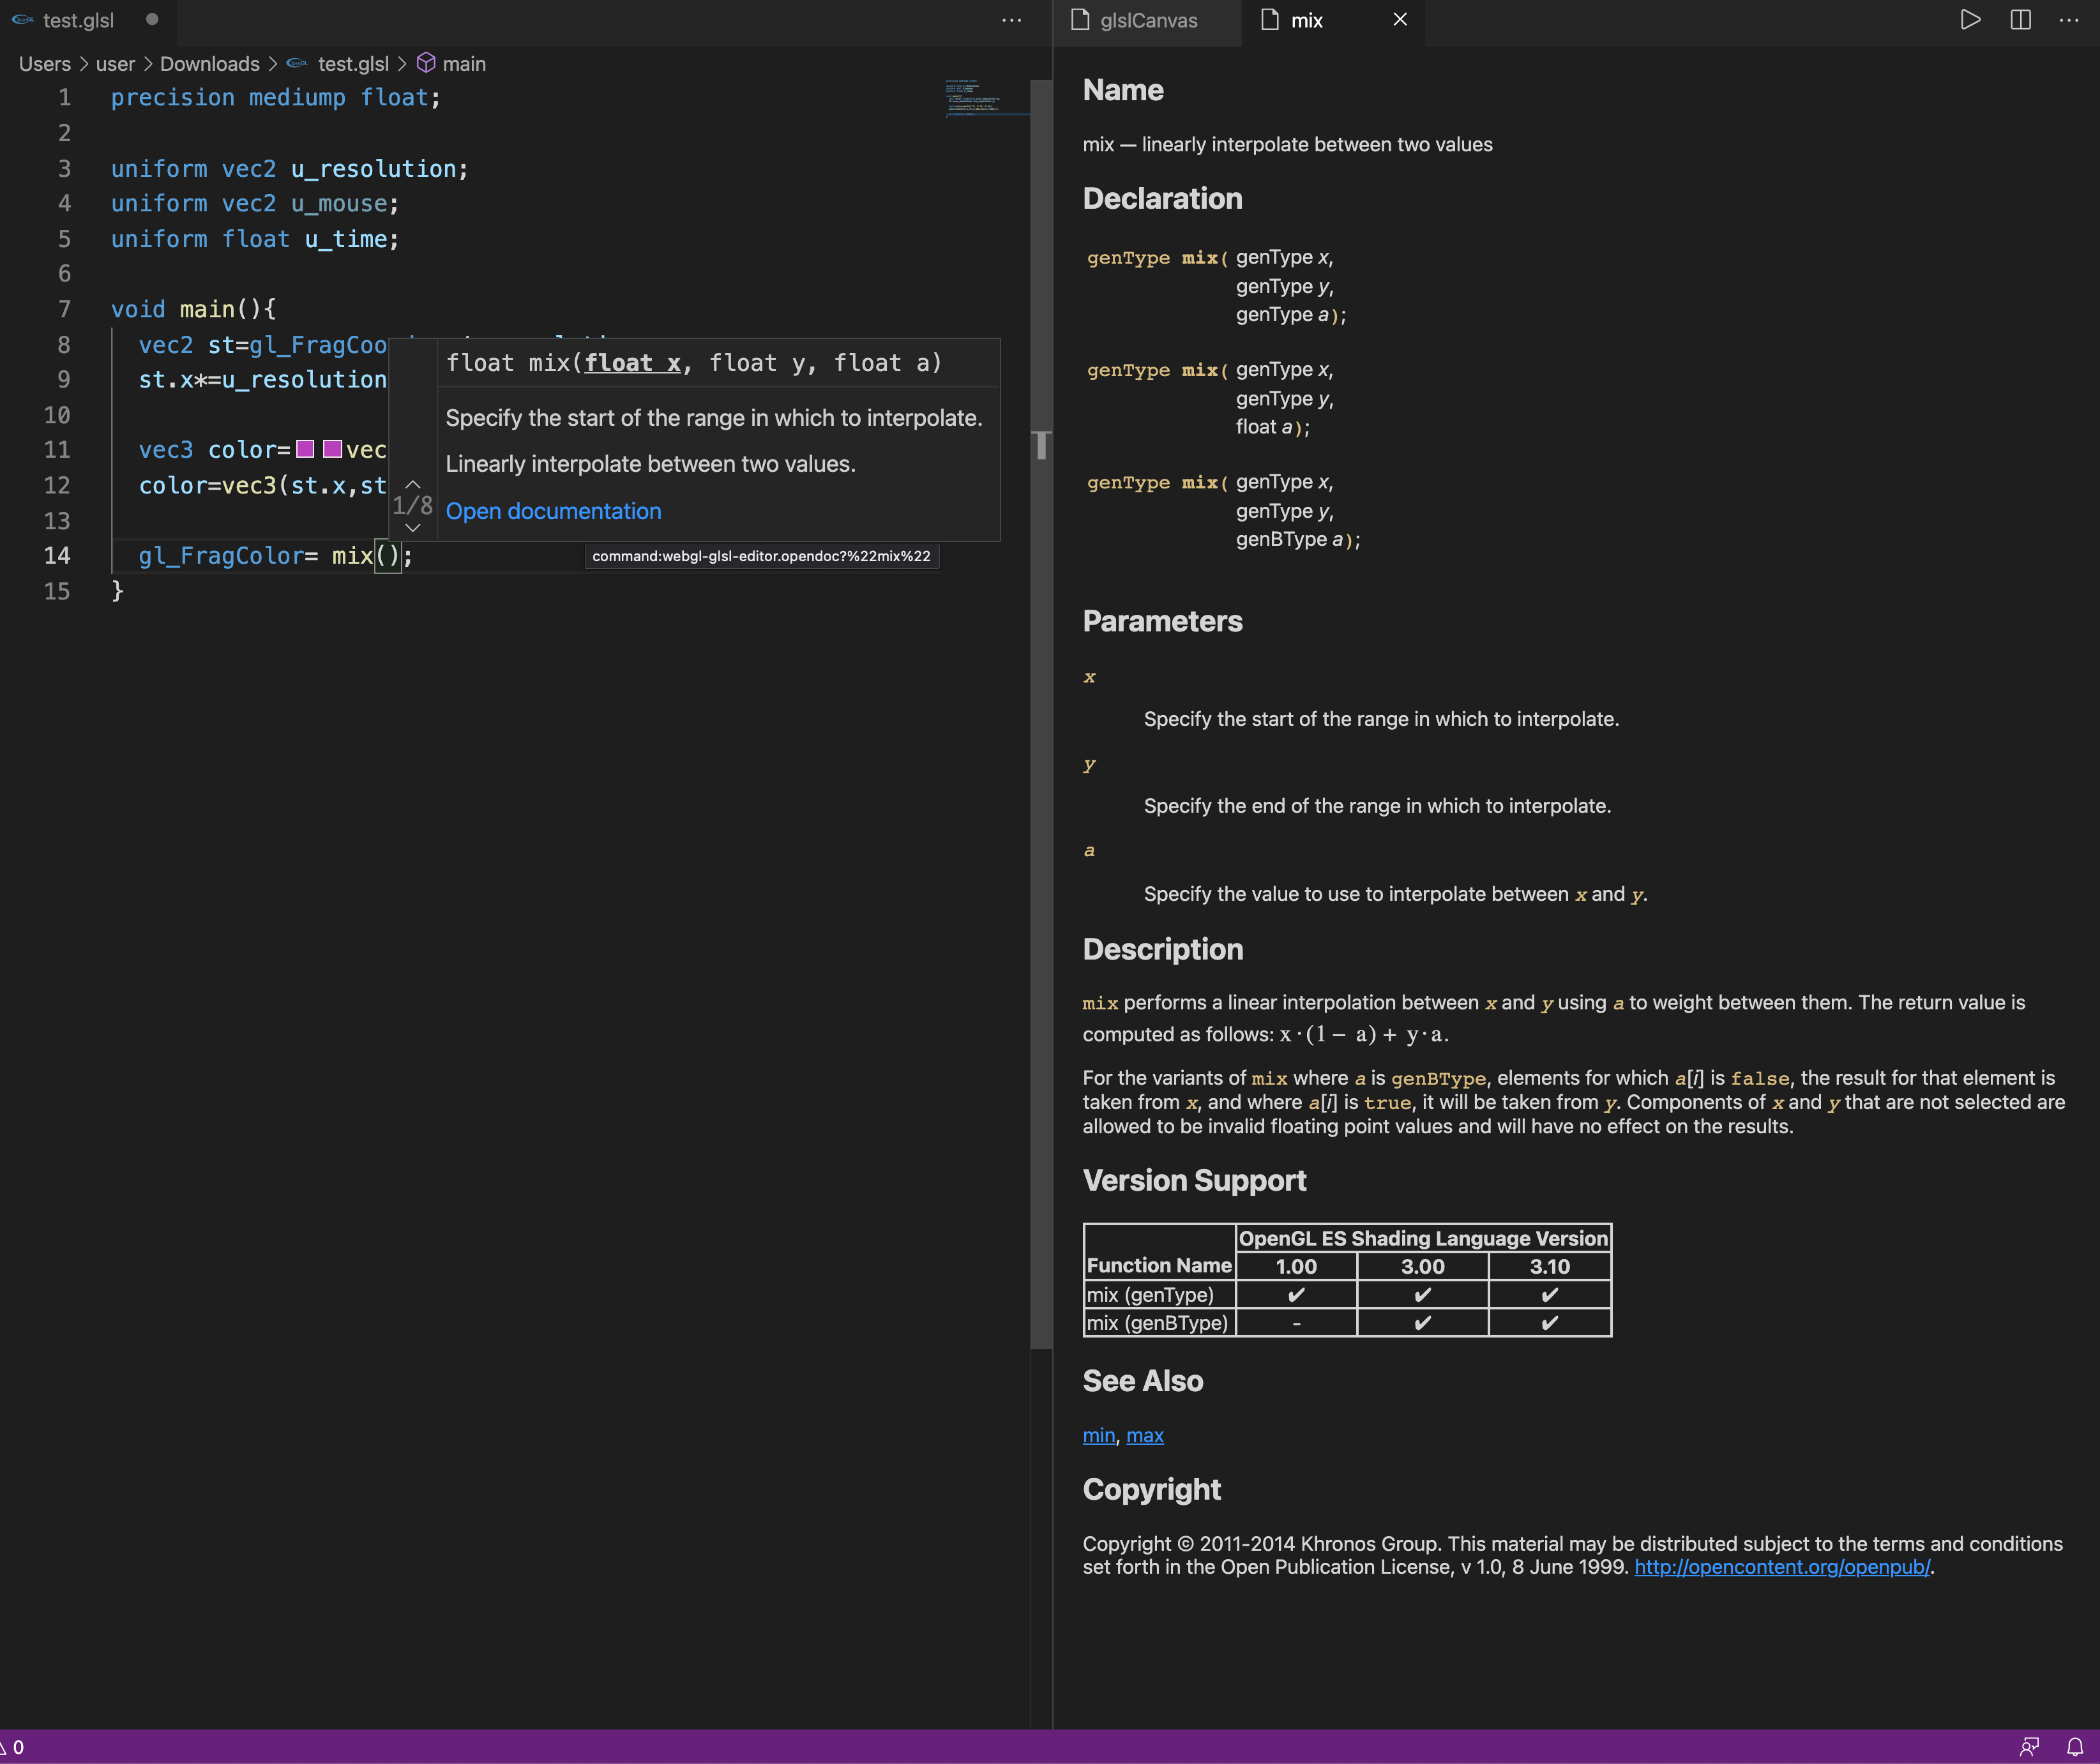Click the split editor right icon
Viewport: 2100px width, 1764px height.
point(2020,20)
